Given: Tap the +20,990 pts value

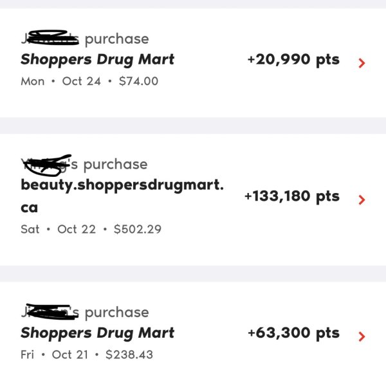Looking at the screenshot, I should pos(293,60).
